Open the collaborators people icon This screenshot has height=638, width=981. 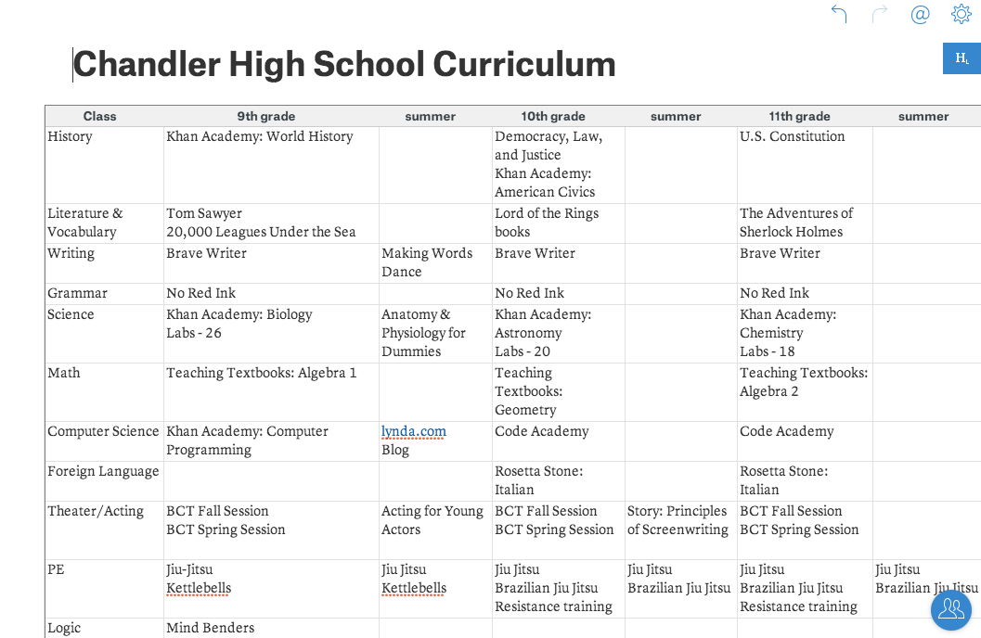point(951,609)
